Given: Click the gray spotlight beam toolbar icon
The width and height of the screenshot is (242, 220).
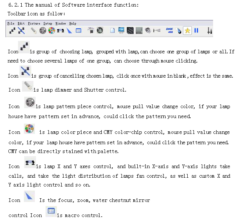Looking at the screenshot, I should (x=157, y=31).
